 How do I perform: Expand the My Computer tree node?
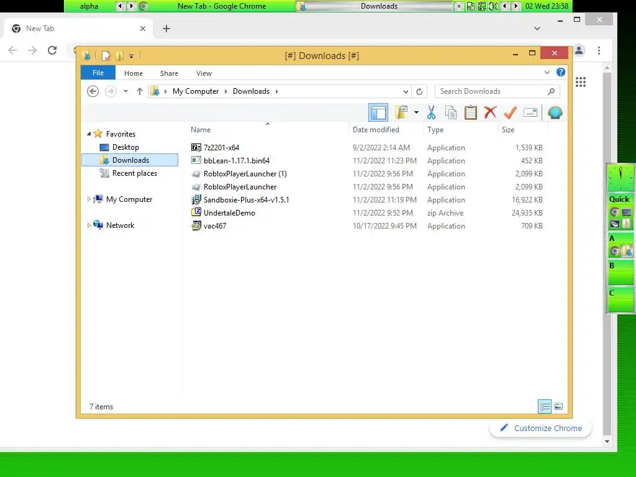click(89, 199)
